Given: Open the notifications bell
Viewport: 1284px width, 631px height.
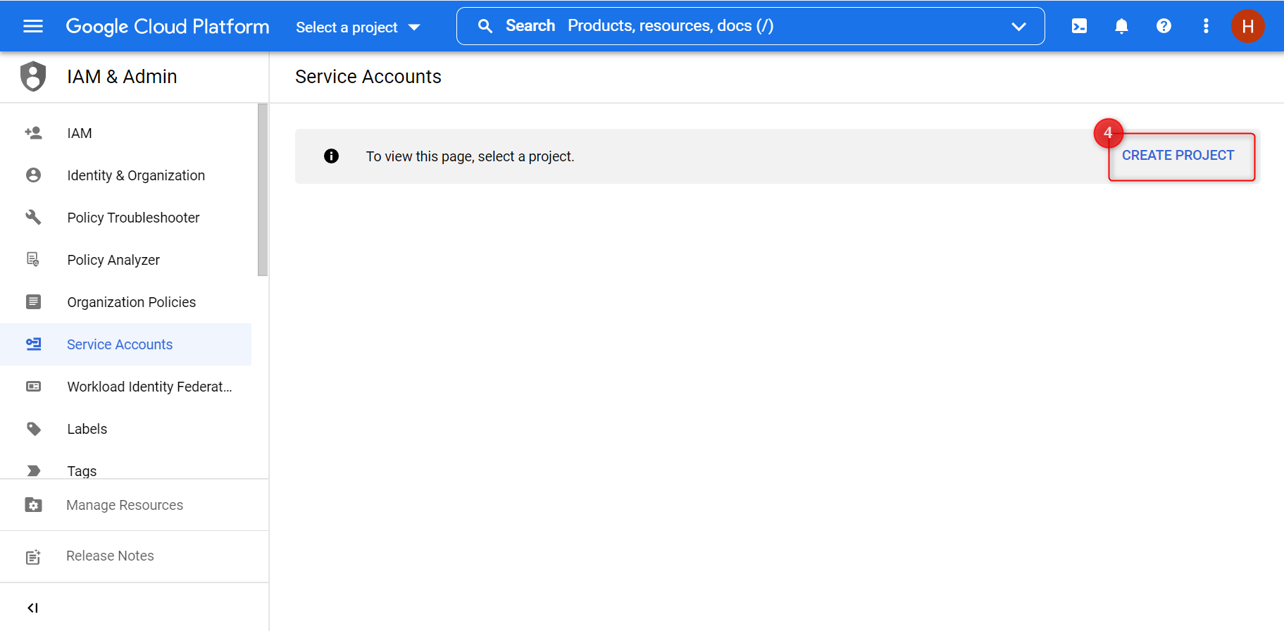Looking at the screenshot, I should pos(1121,26).
